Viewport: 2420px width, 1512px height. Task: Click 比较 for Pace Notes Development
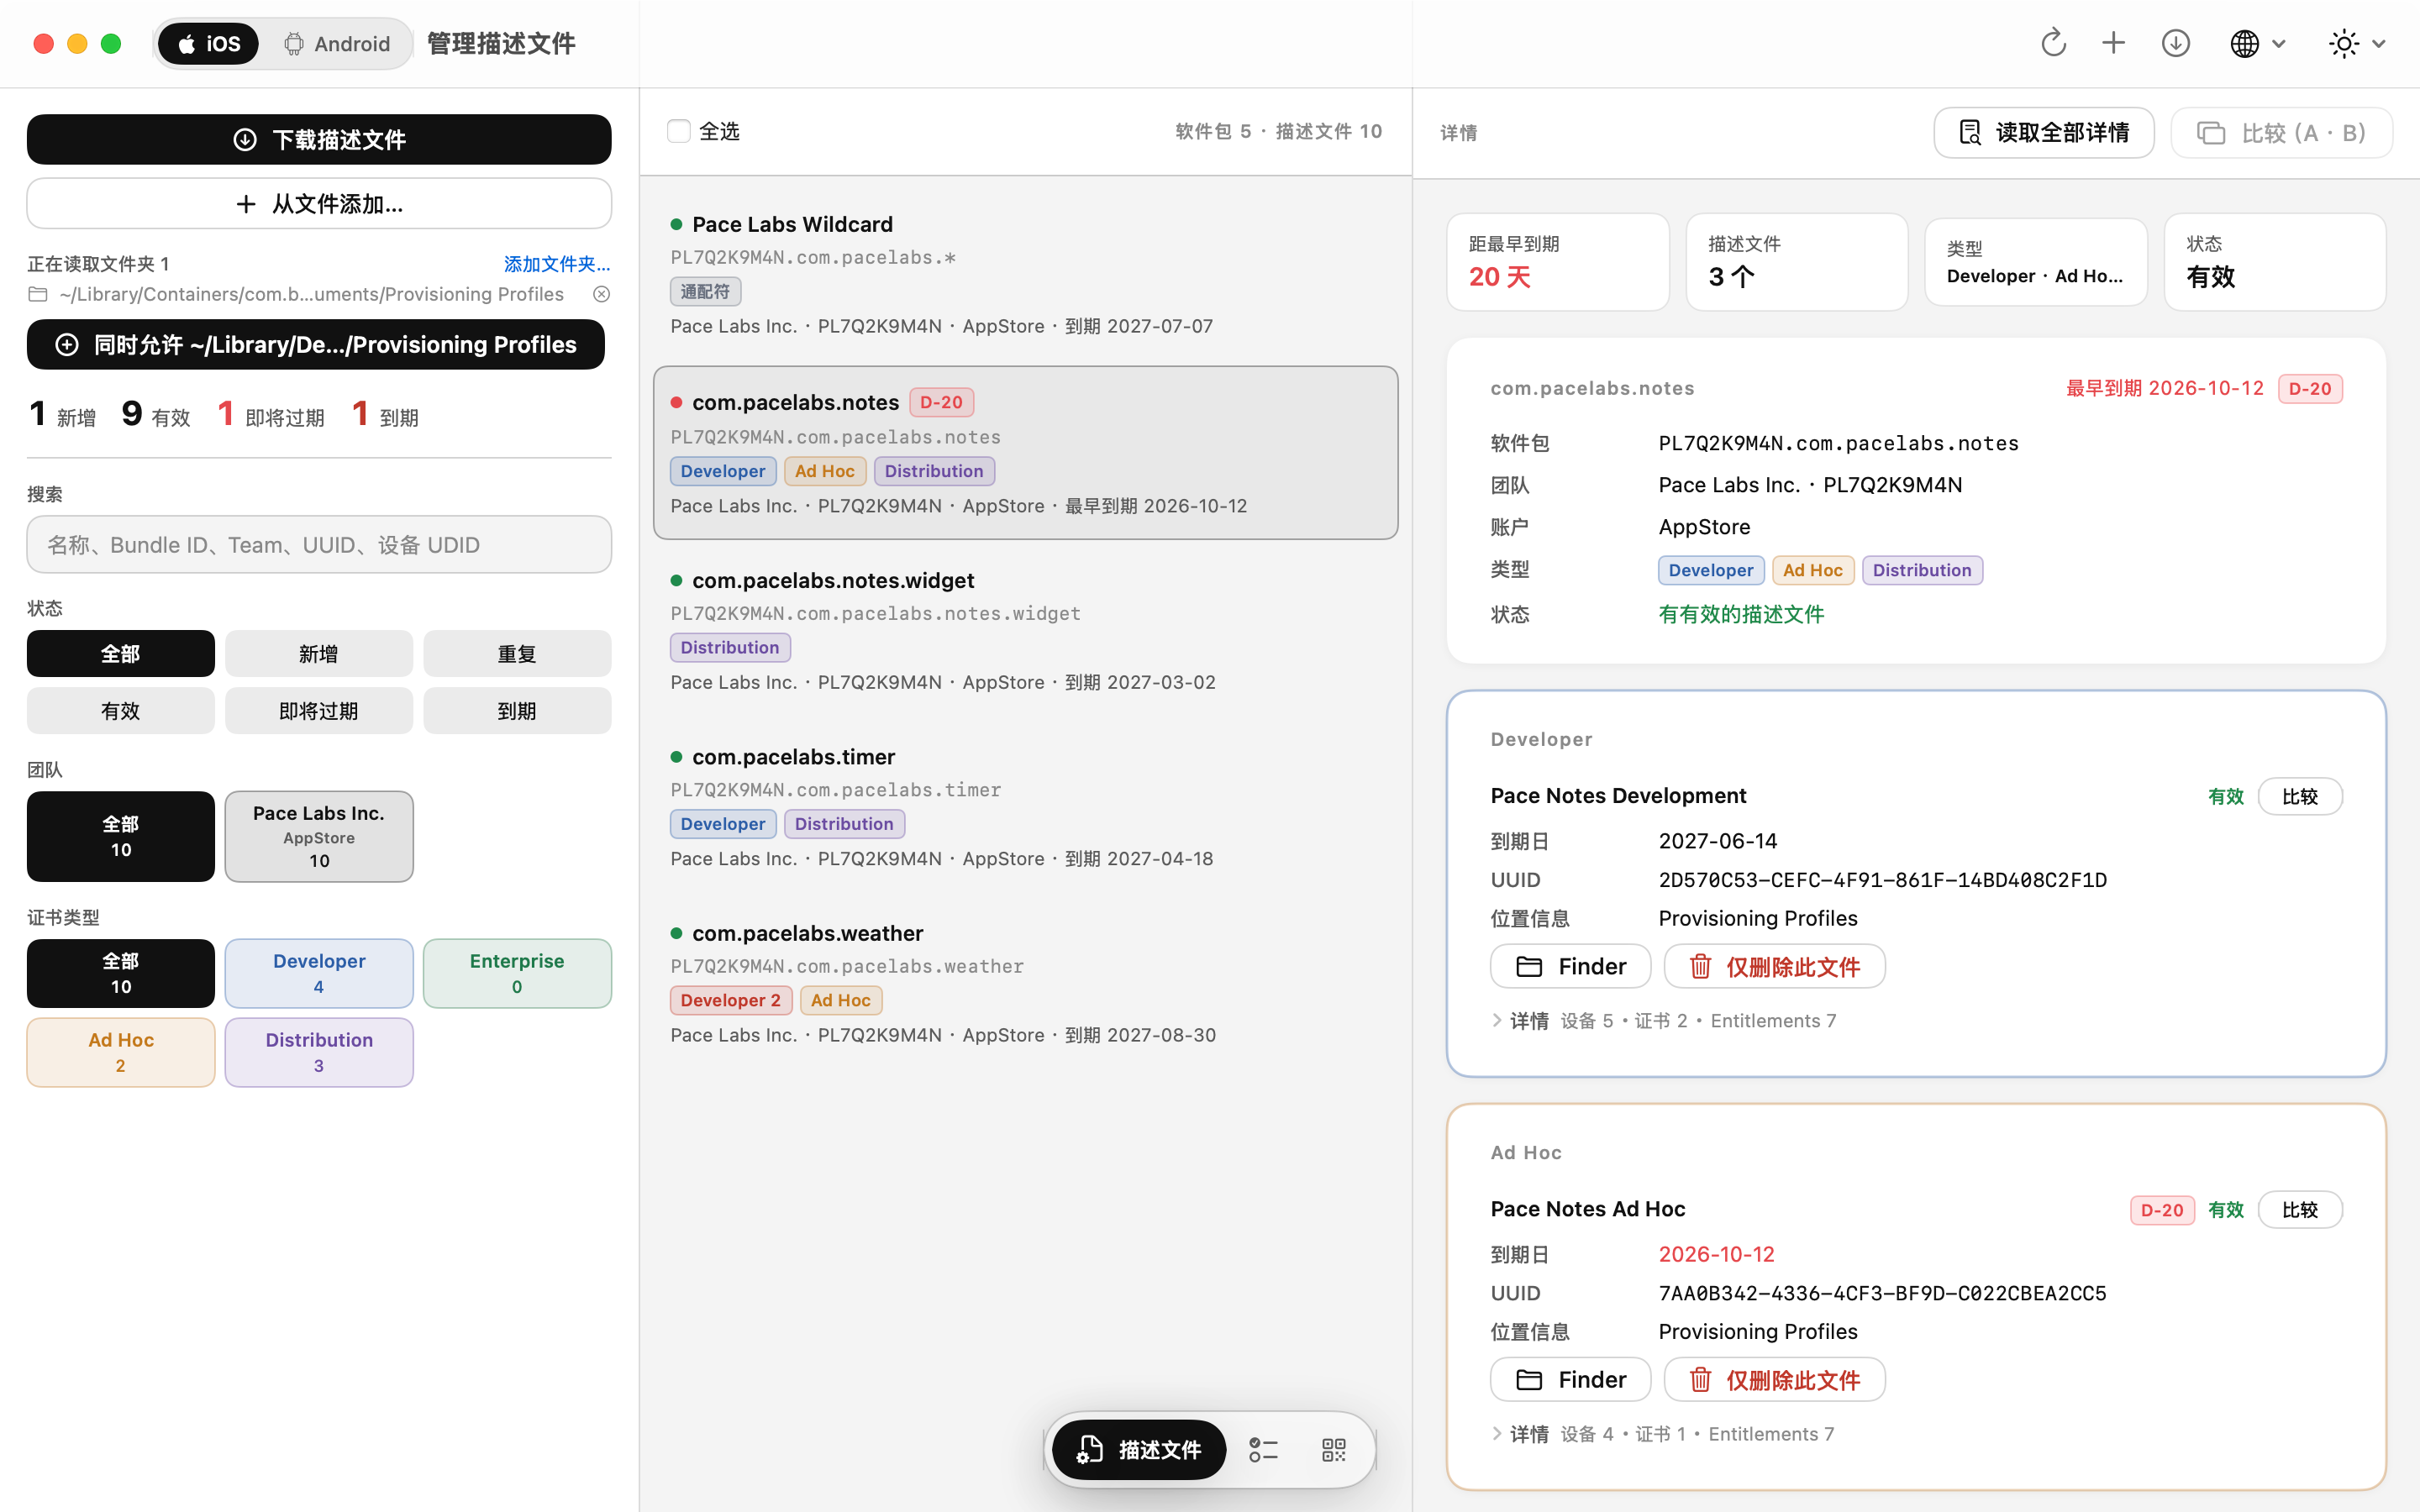pos(2299,796)
